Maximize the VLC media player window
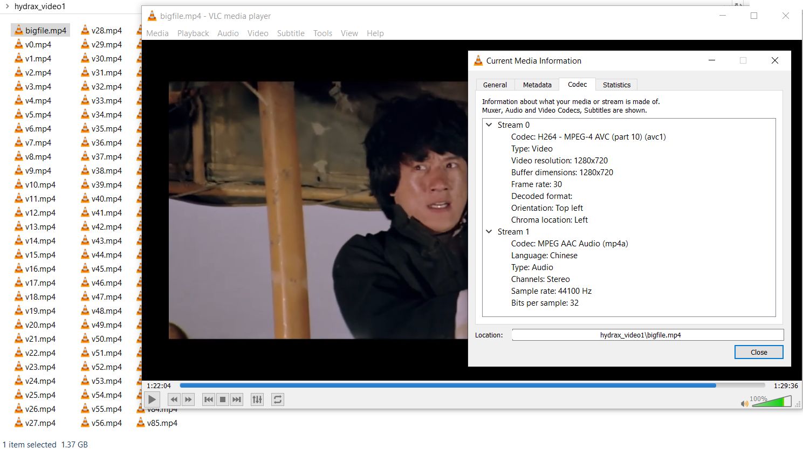The width and height of the screenshot is (803, 455). pos(754,16)
